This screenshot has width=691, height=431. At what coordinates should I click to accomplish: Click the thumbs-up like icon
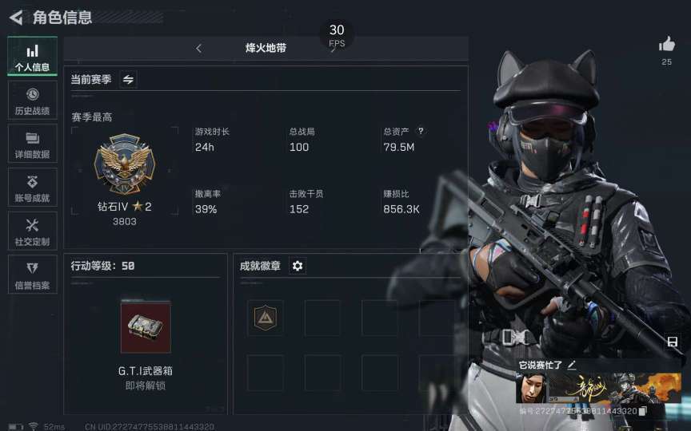[x=666, y=45]
